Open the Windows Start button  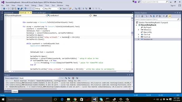3,99
